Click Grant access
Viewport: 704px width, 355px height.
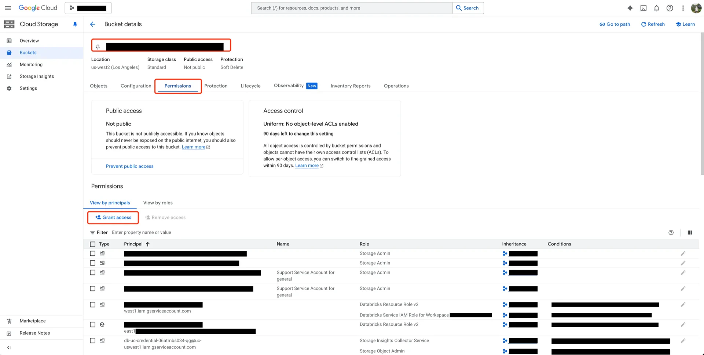(x=113, y=218)
